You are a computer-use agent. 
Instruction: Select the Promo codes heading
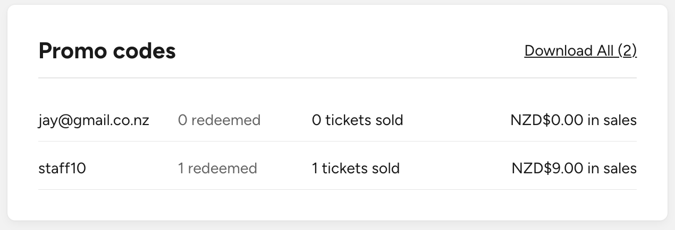point(107,51)
